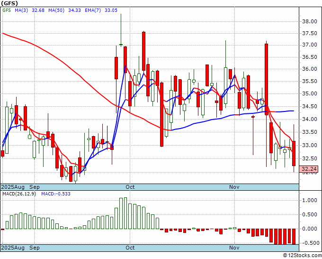Click the MA(50) indicator label
The height and width of the screenshot is (259, 322).
tap(56, 10)
